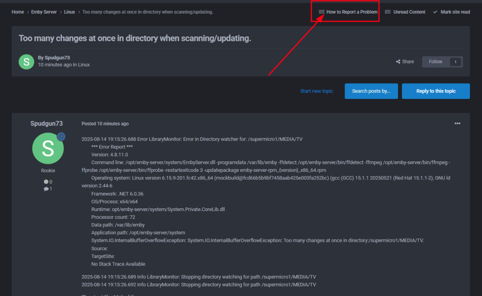The width and height of the screenshot is (482, 296).
Task: Click the 'Source:' line
Action: click(x=100, y=248)
